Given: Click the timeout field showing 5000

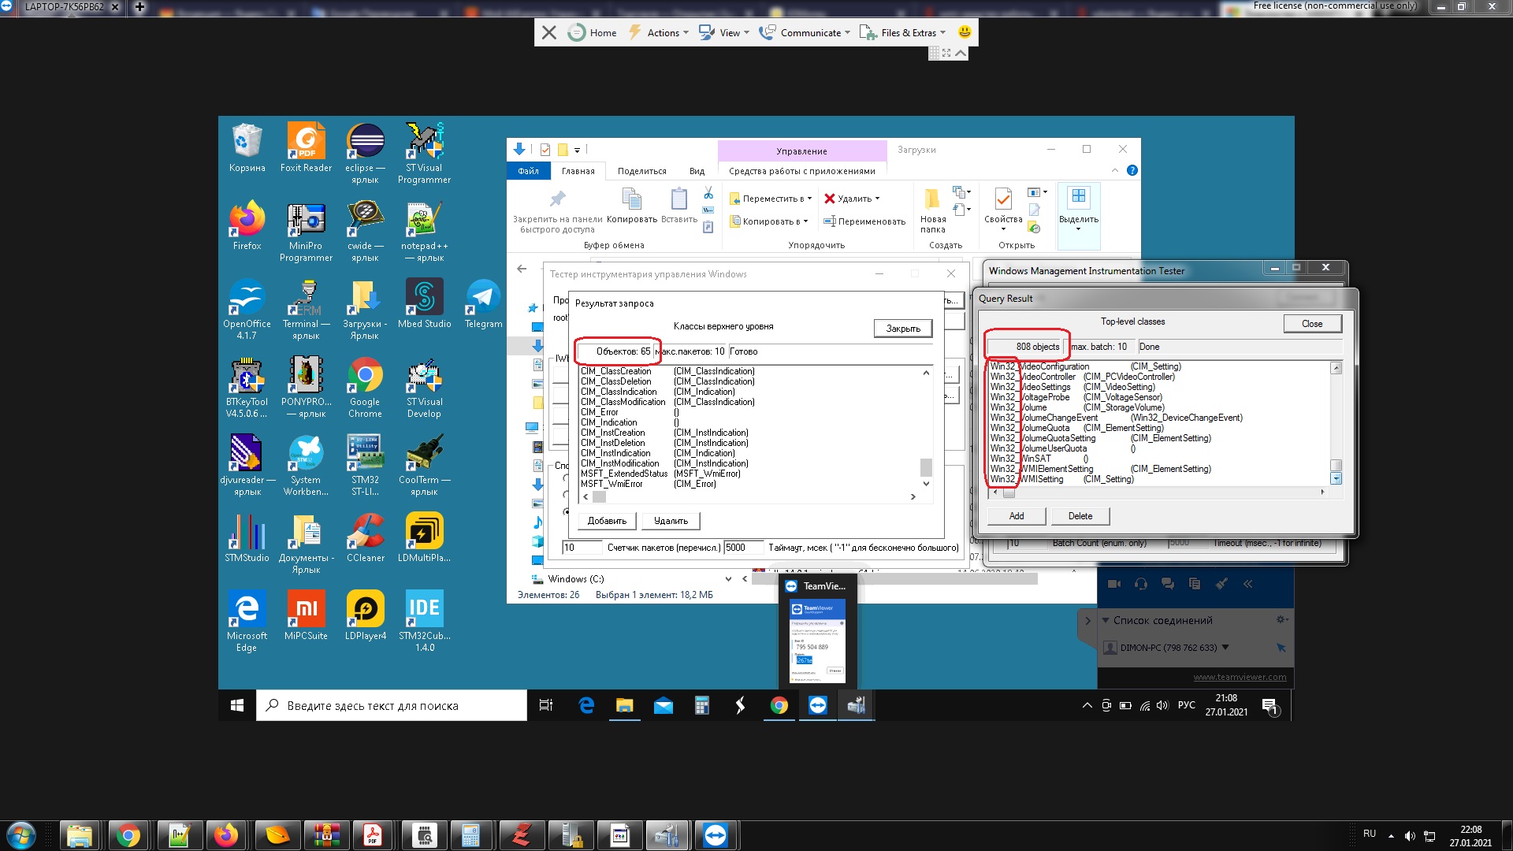Looking at the screenshot, I should 744,548.
